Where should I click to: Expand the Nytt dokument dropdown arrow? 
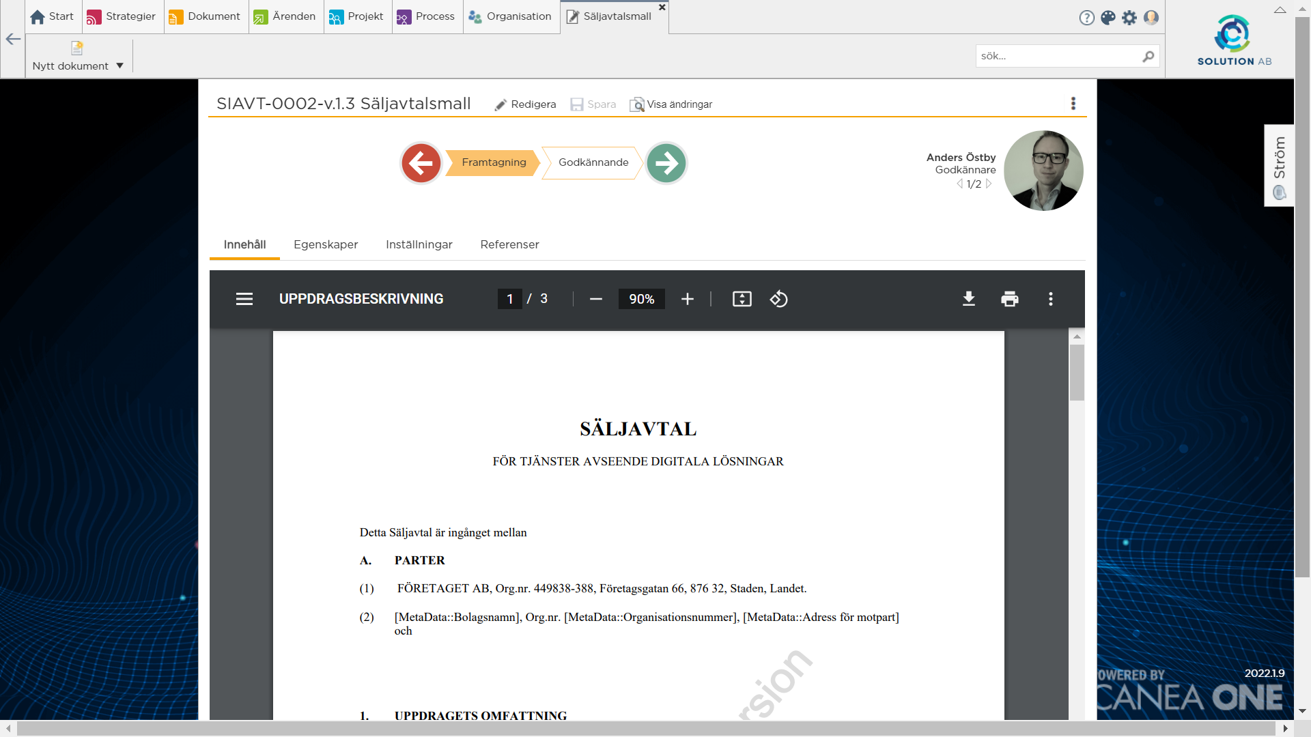click(119, 66)
